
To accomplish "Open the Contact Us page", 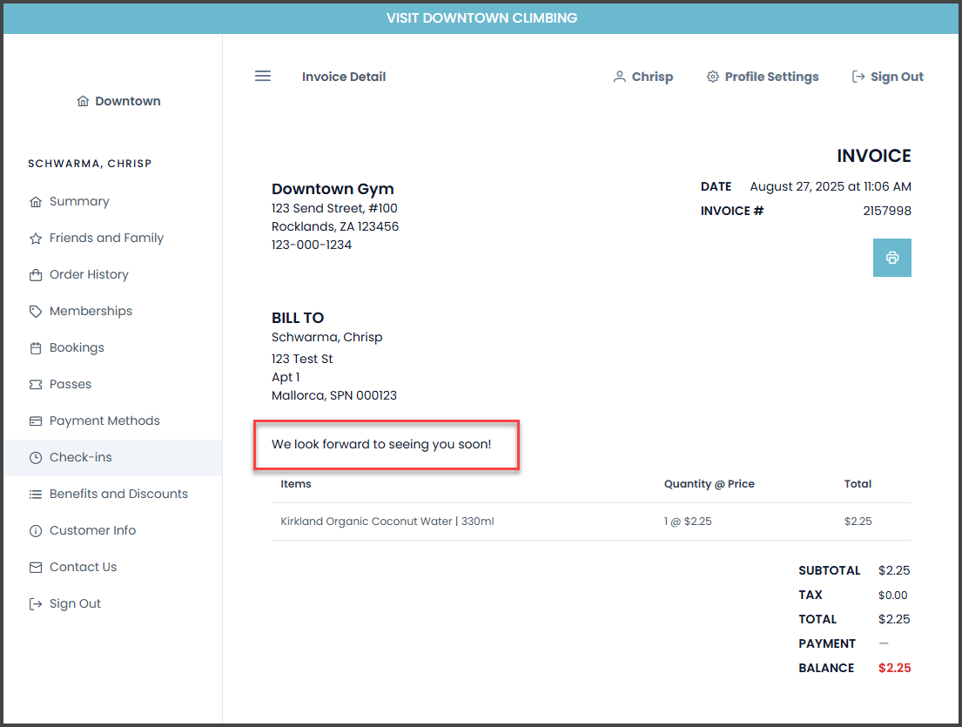I will pos(83,568).
